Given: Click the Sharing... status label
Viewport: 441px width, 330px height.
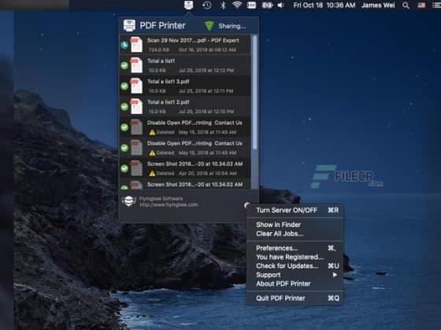Looking at the screenshot, I should click(x=232, y=26).
